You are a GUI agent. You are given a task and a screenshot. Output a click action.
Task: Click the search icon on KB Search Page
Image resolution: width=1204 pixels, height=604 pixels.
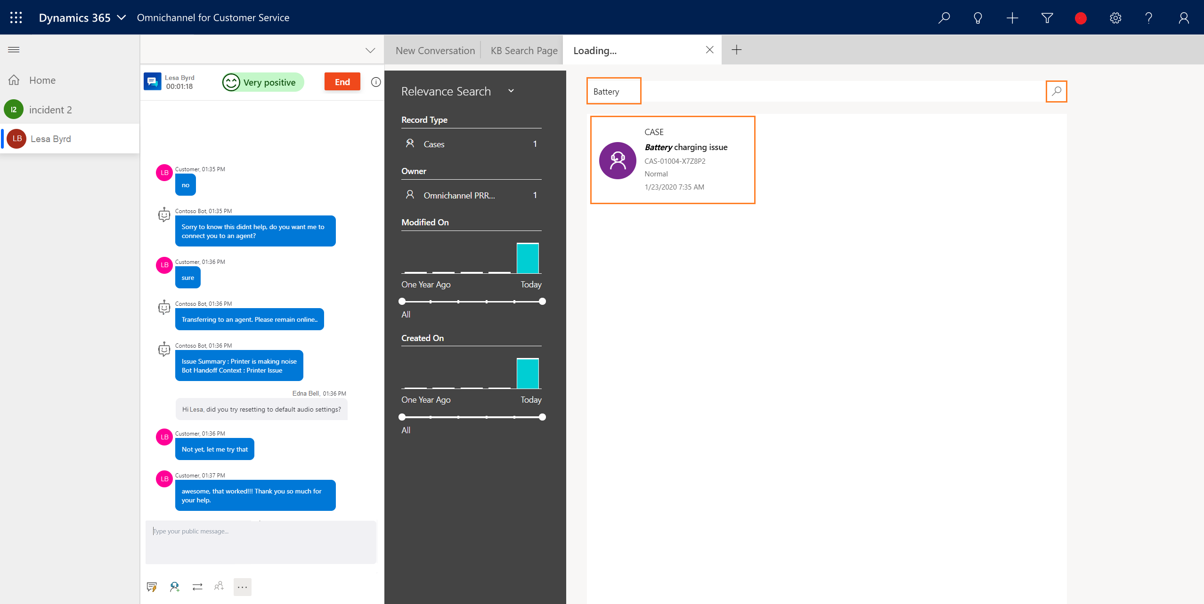pyautogui.click(x=1055, y=91)
